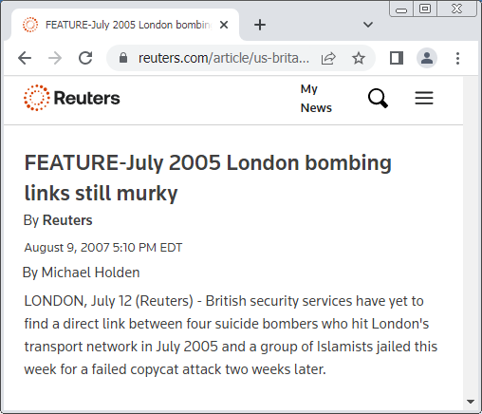
Task: Reload the page with the refresh icon
Action: [x=85, y=58]
